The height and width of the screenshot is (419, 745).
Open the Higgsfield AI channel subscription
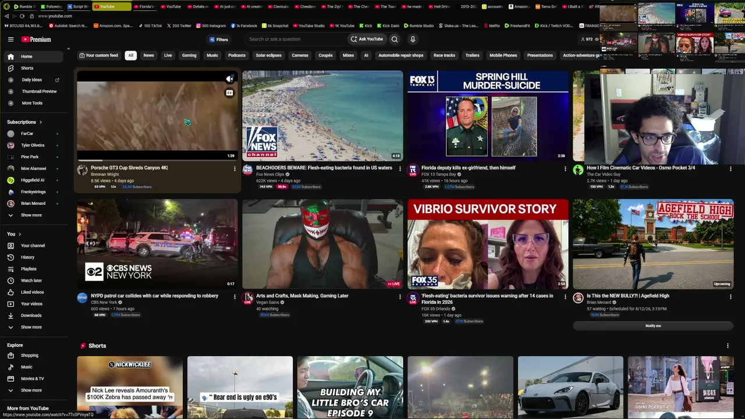coord(32,180)
